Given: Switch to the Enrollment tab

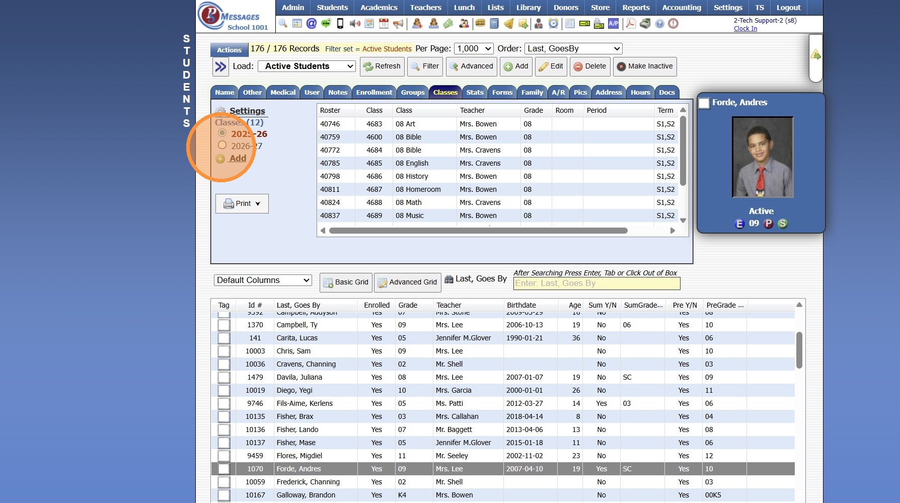Looking at the screenshot, I should click(x=374, y=93).
